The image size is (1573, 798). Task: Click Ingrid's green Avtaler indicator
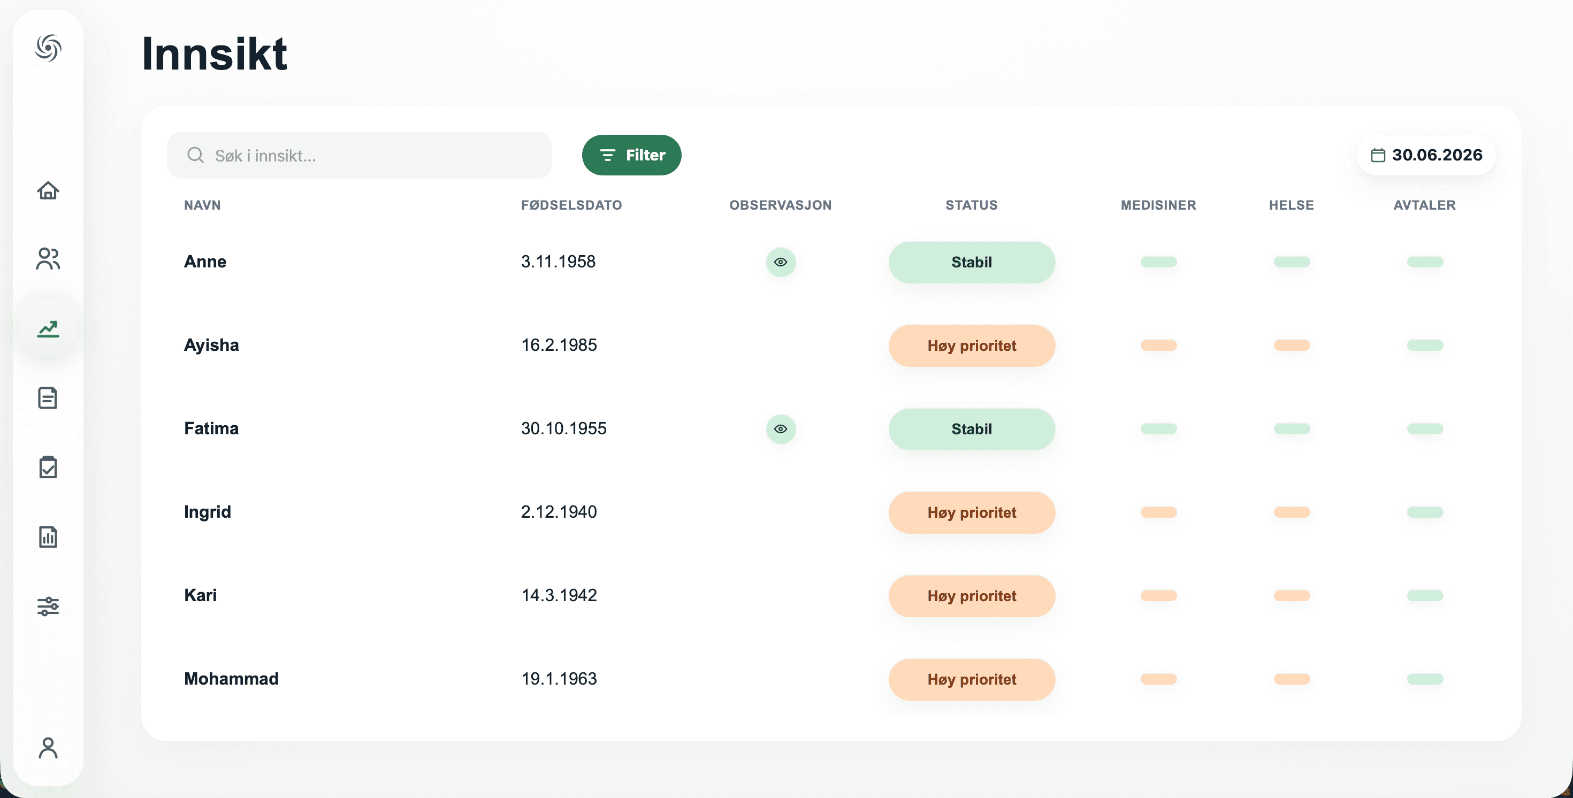[1425, 512]
